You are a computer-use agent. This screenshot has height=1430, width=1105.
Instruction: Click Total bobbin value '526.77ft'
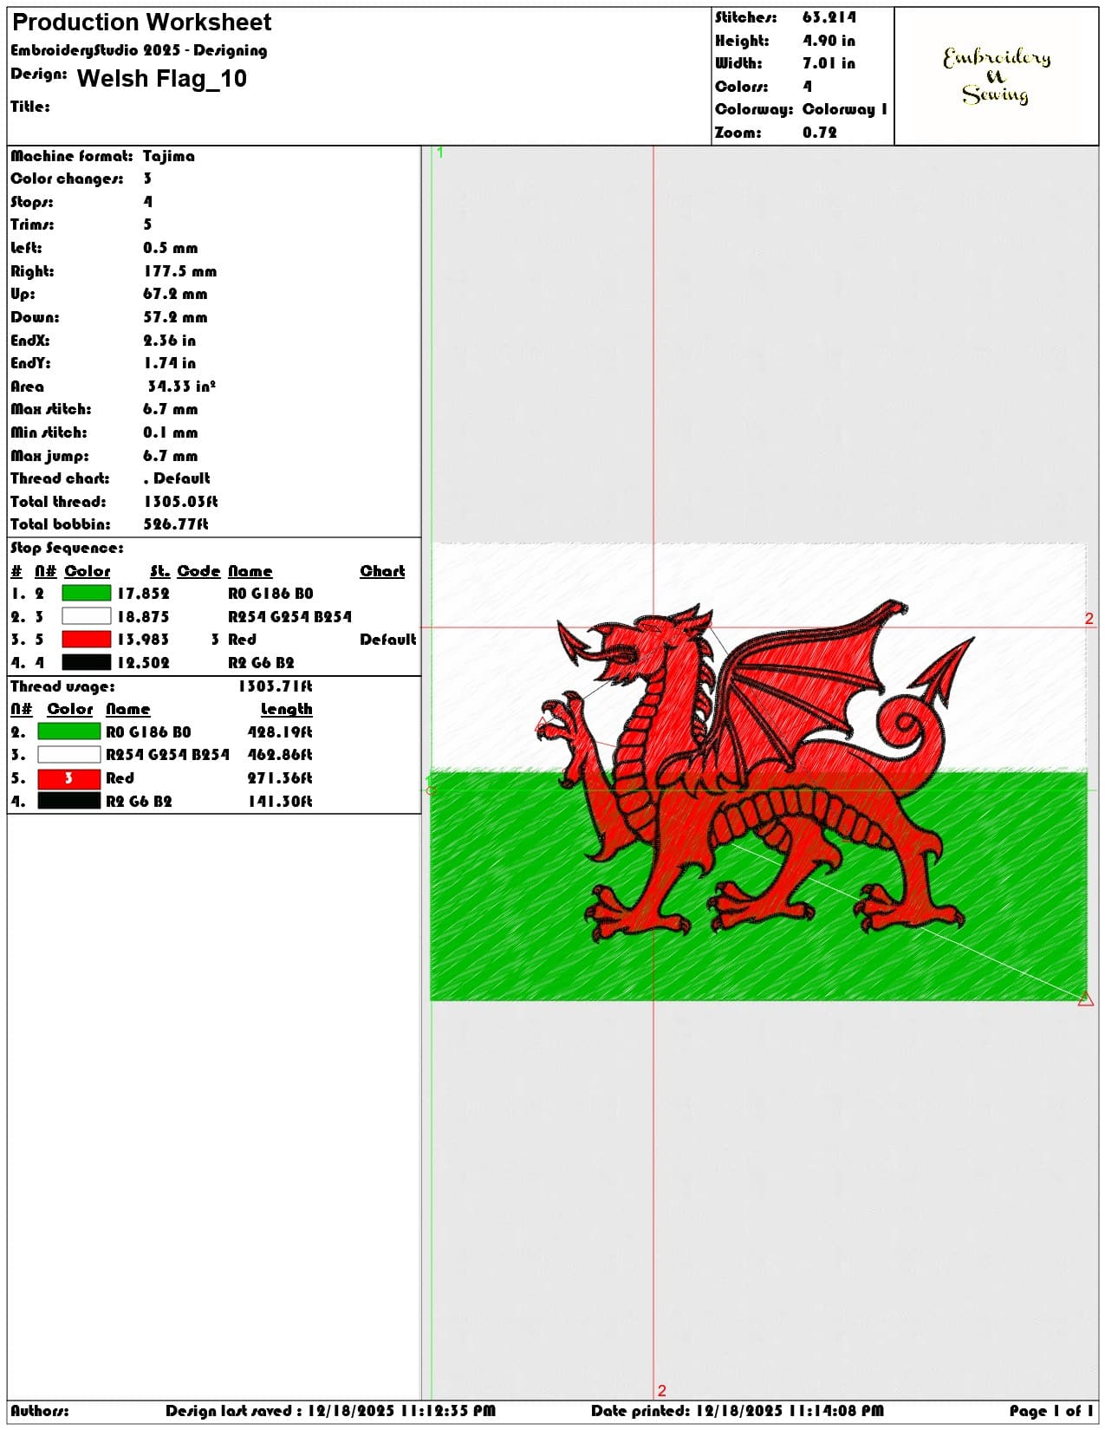pyautogui.click(x=176, y=524)
